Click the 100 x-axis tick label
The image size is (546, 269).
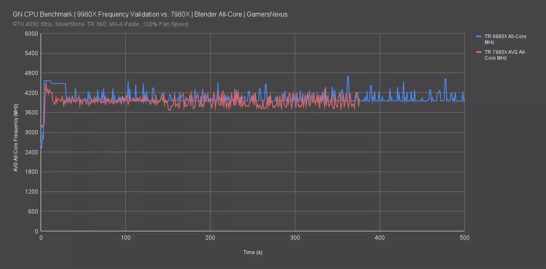[126, 238]
